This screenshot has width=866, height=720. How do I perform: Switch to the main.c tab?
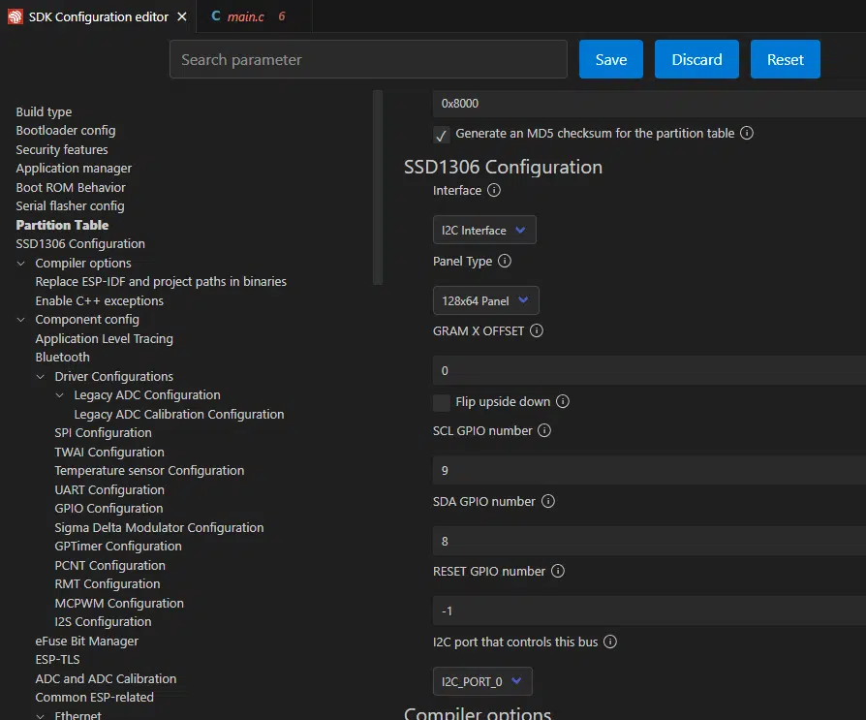(x=254, y=16)
